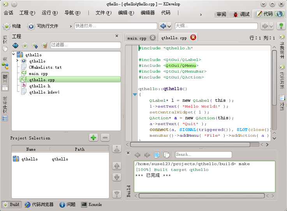Click the move-to-bottom arrow button
This screenshot has height=211, width=287.
(117, 194)
